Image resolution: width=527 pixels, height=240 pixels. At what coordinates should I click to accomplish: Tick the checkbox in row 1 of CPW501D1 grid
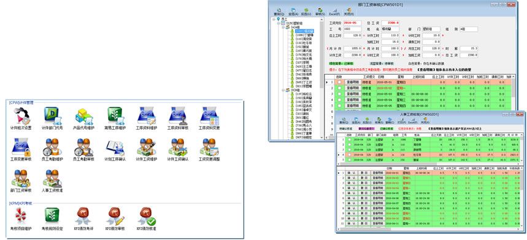pos(339,82)
